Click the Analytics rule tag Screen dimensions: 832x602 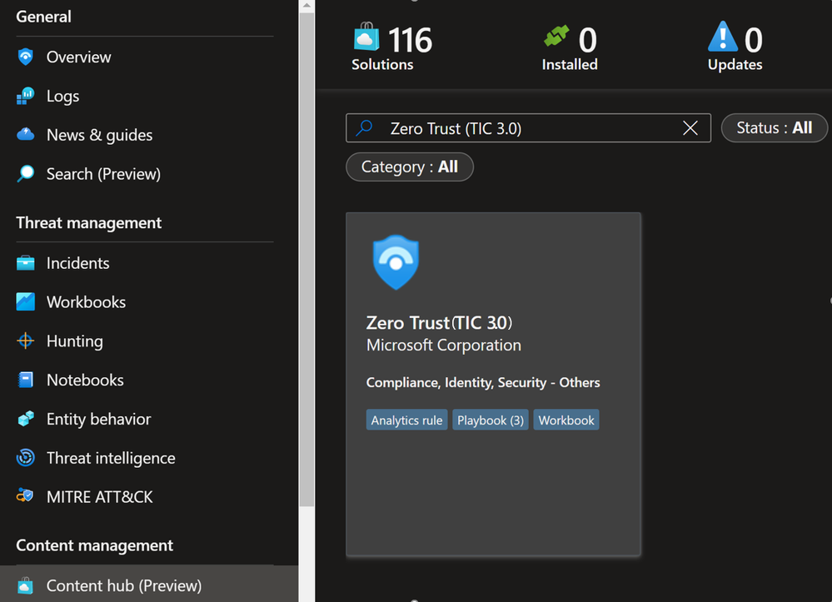406,420
